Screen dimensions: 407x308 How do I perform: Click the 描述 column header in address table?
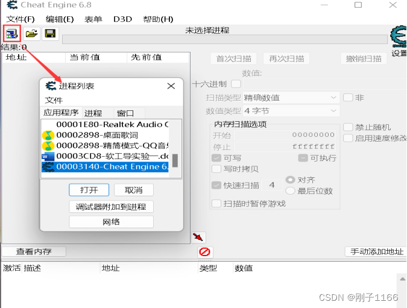[61, 268]
